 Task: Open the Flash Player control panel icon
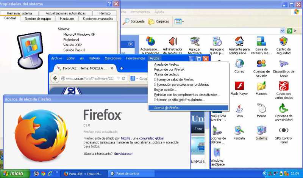(x=239, y=87)
